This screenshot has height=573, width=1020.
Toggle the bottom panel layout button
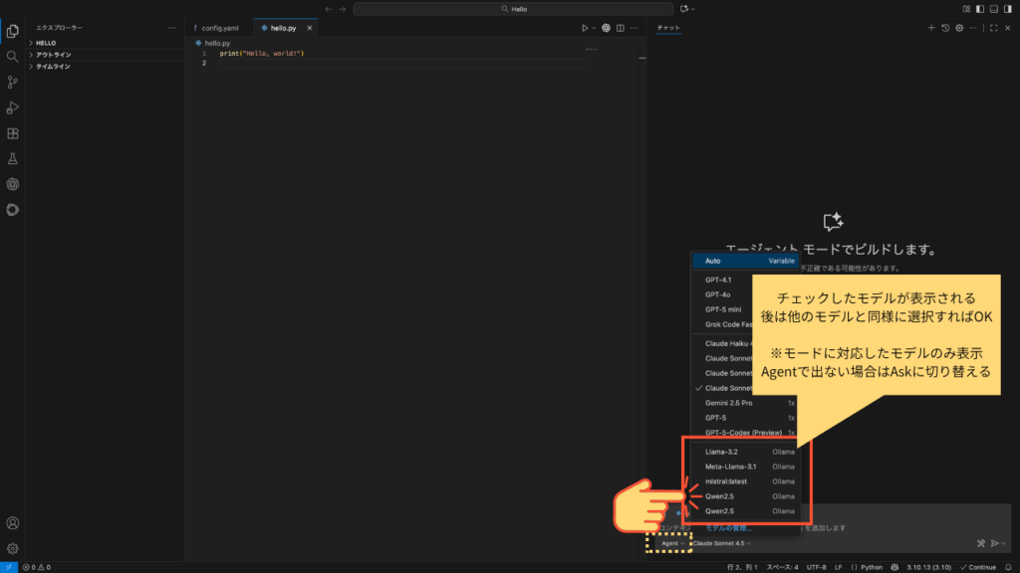pyautogui.click(x=993, y=9)
